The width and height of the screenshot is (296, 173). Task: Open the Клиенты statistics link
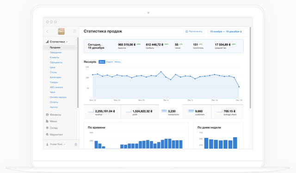point(55,57)
